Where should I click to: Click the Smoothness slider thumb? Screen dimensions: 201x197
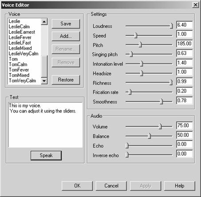pyautogui.click(x=162, y=101)
